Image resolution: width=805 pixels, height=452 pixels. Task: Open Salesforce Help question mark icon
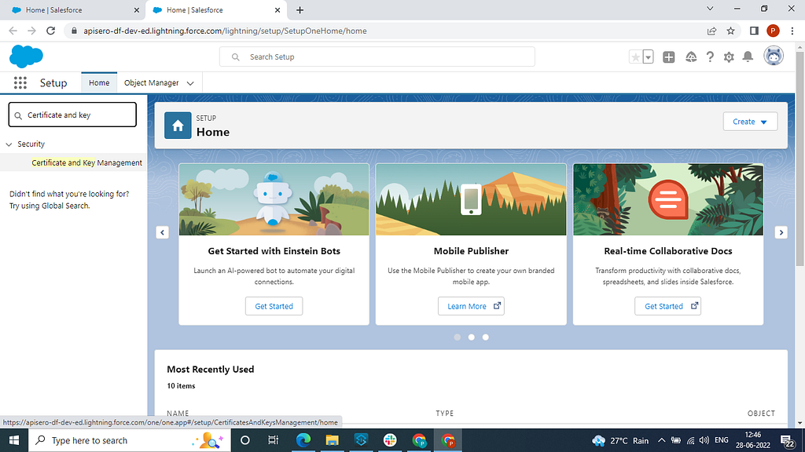tap(710, 56)
